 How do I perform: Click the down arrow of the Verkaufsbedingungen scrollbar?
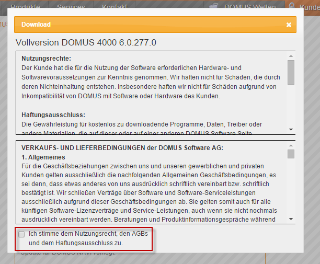coord(291,219)
